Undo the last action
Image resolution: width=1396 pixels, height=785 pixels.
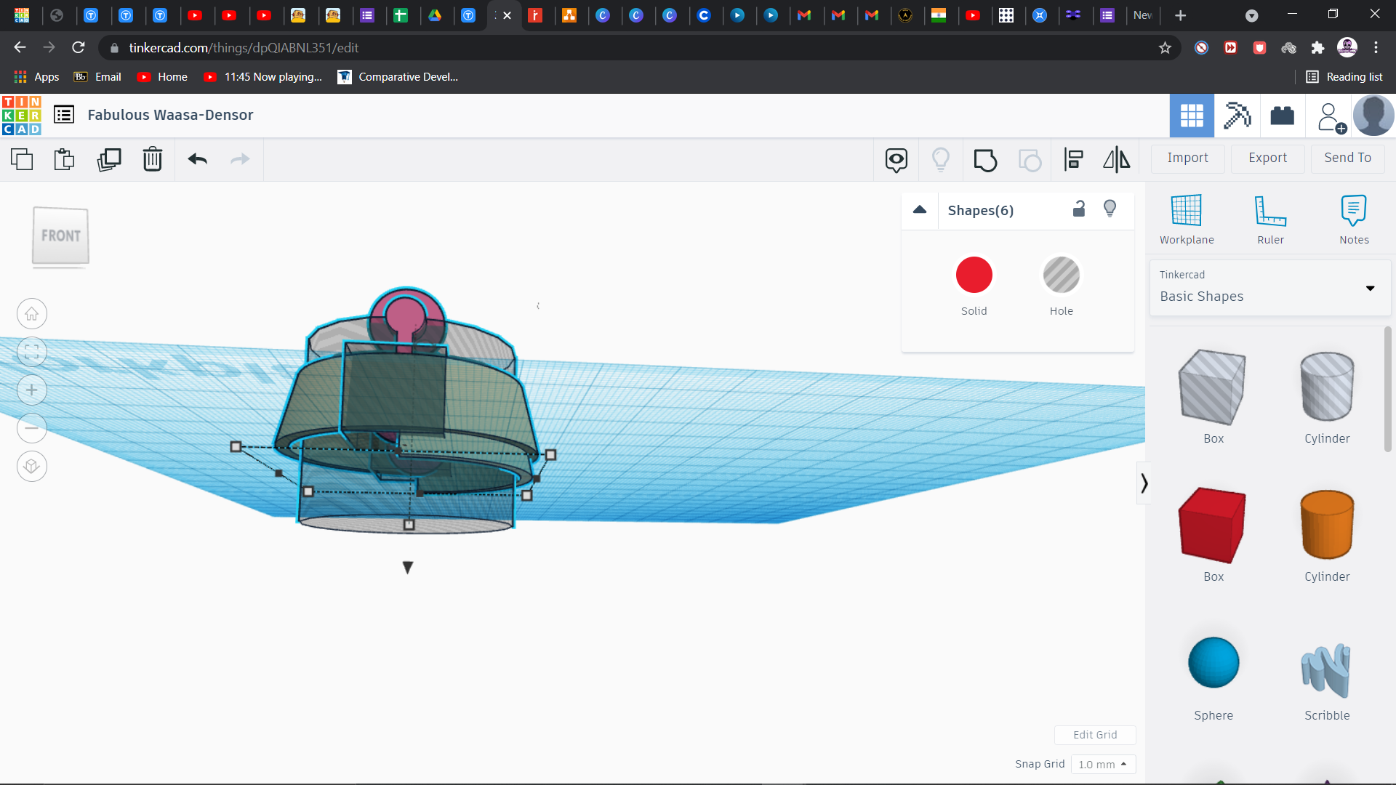tap(197, 159)
